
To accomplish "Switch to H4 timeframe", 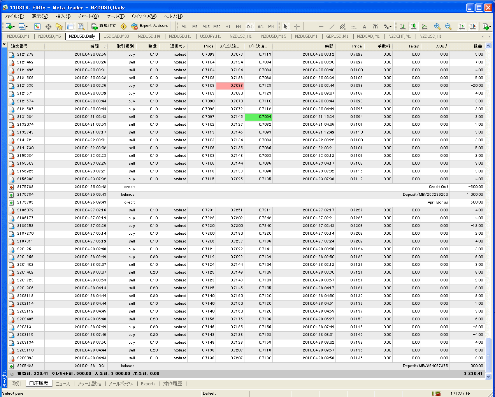I will [x=239, y=26].
